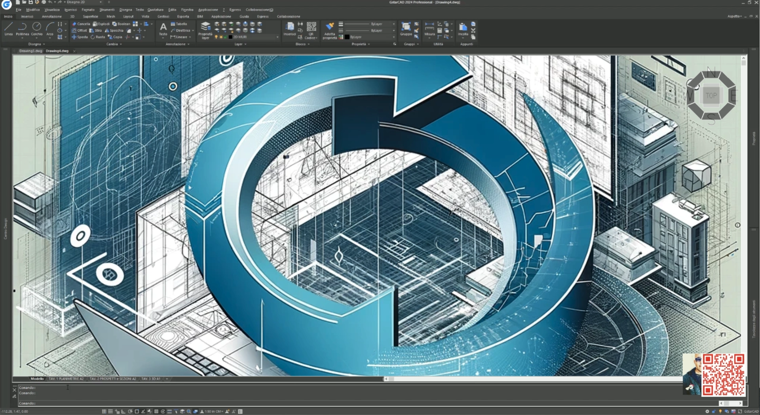Open layout tab TAV. 2 PROSPETTI e SEZIONI A2
Image resolution: width=760 pixels, height=415 pixels.
[113, 379]
